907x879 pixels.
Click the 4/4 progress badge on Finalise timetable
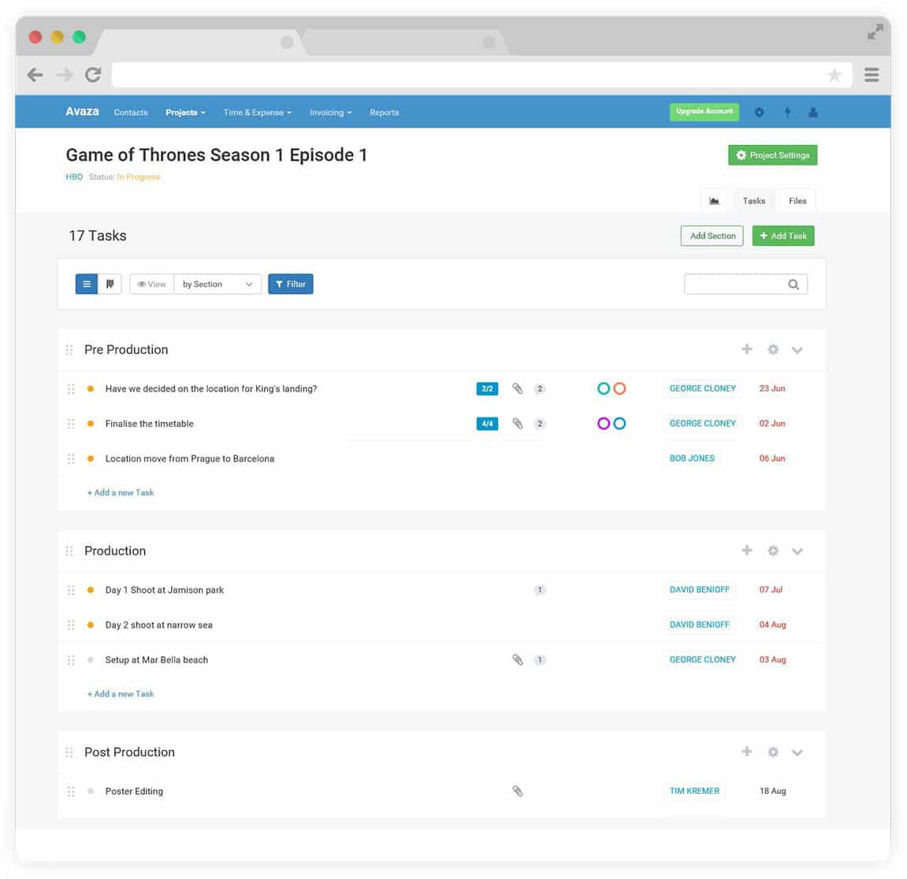pyautogui.click(x=487, y=423)
